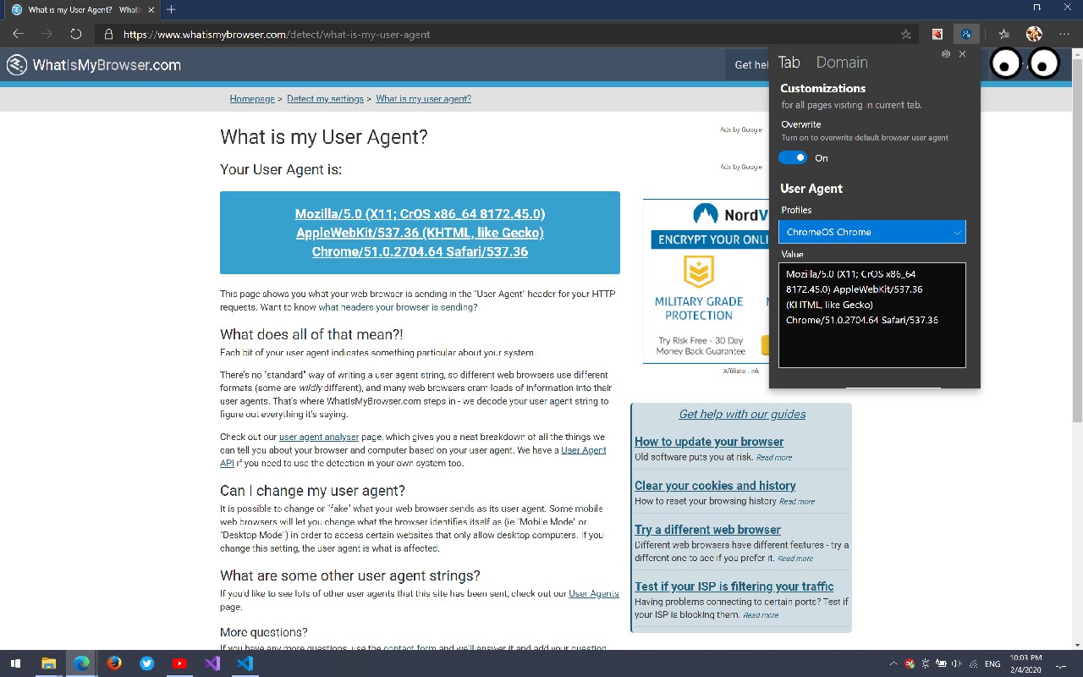This screenshot has height=677, width=1083.
Task: Click the User-Agent switcher extension icon
Action: click(x=966, y=34)
